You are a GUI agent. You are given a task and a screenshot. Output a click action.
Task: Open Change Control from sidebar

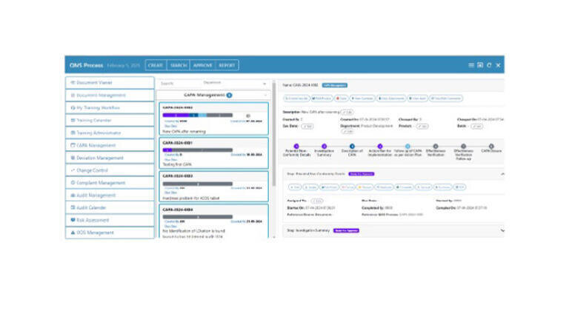click(x=110, y=170)
